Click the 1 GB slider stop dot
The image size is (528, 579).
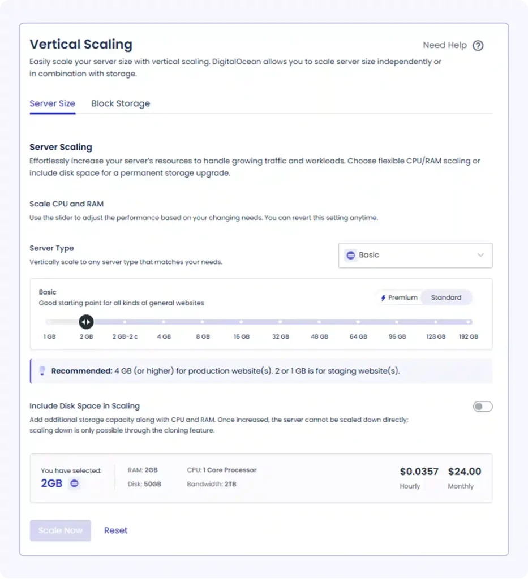click(x=49, y=321)
